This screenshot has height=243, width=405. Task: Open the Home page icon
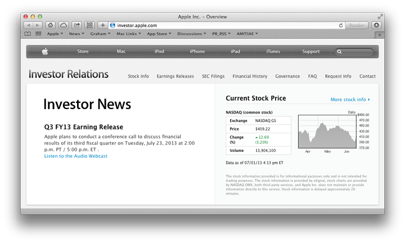point(51,25)
